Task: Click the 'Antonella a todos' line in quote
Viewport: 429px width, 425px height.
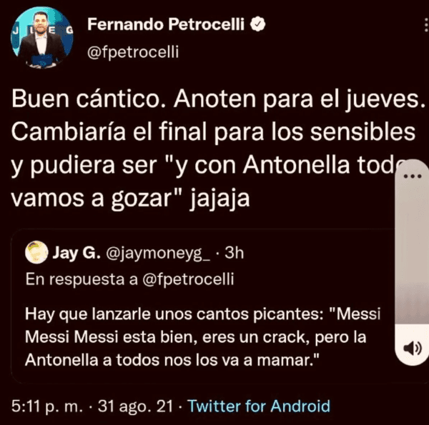Action: 172,359
